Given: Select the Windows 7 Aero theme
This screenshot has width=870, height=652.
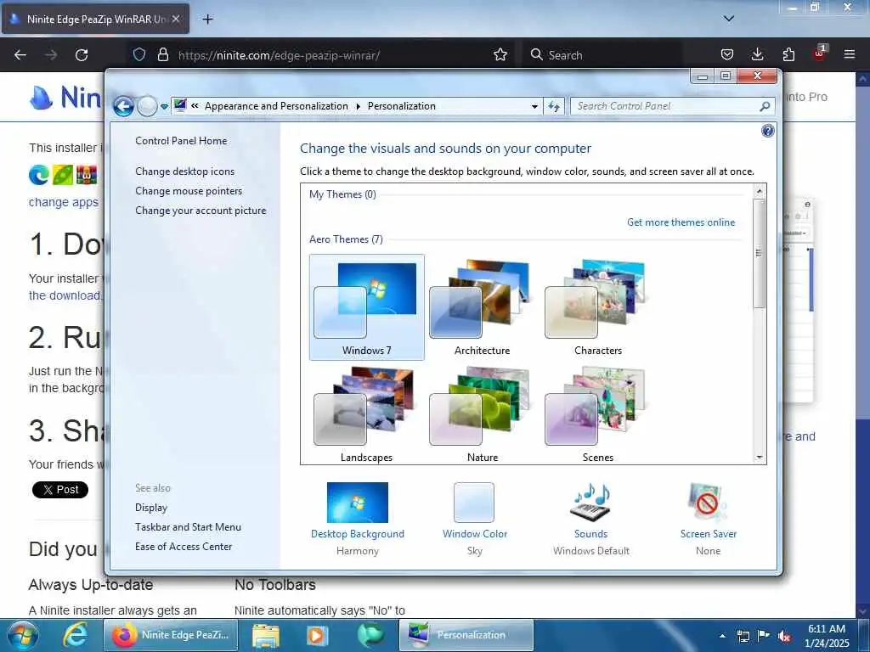Looking at the screenshot, I should tap(367, 307).
